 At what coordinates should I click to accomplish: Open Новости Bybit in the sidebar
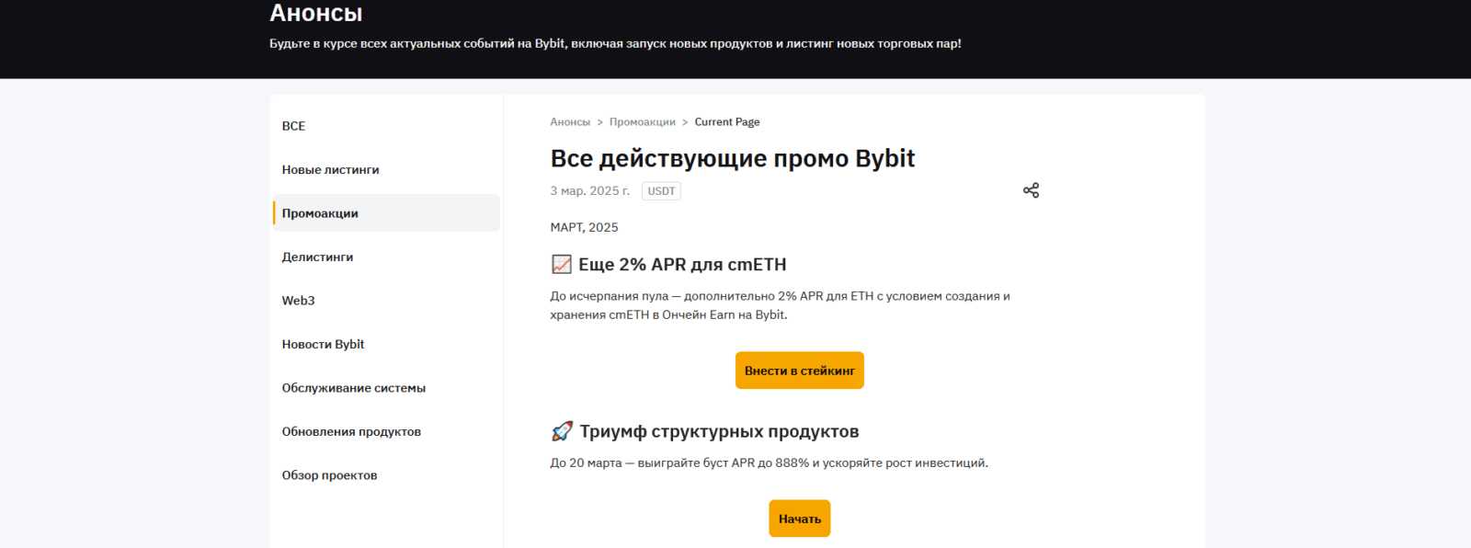(x=323, y=345)
